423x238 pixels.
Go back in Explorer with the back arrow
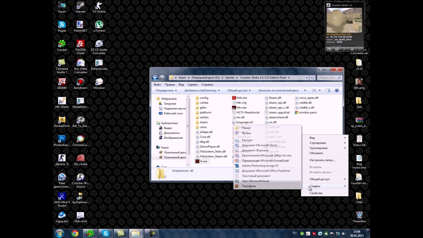(155, 78)
